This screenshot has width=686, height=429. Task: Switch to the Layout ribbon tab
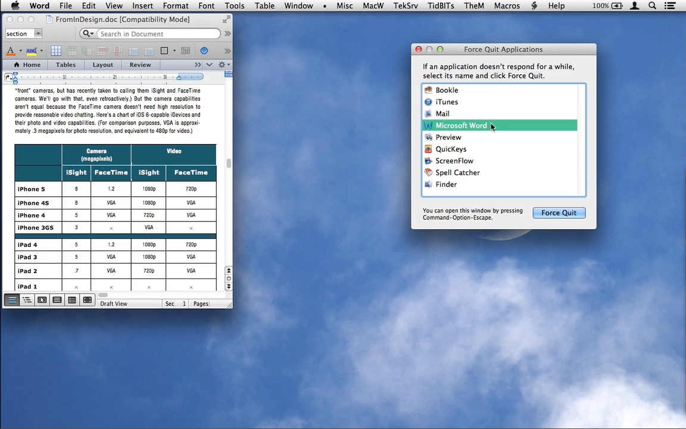click(x=103, y=65)
